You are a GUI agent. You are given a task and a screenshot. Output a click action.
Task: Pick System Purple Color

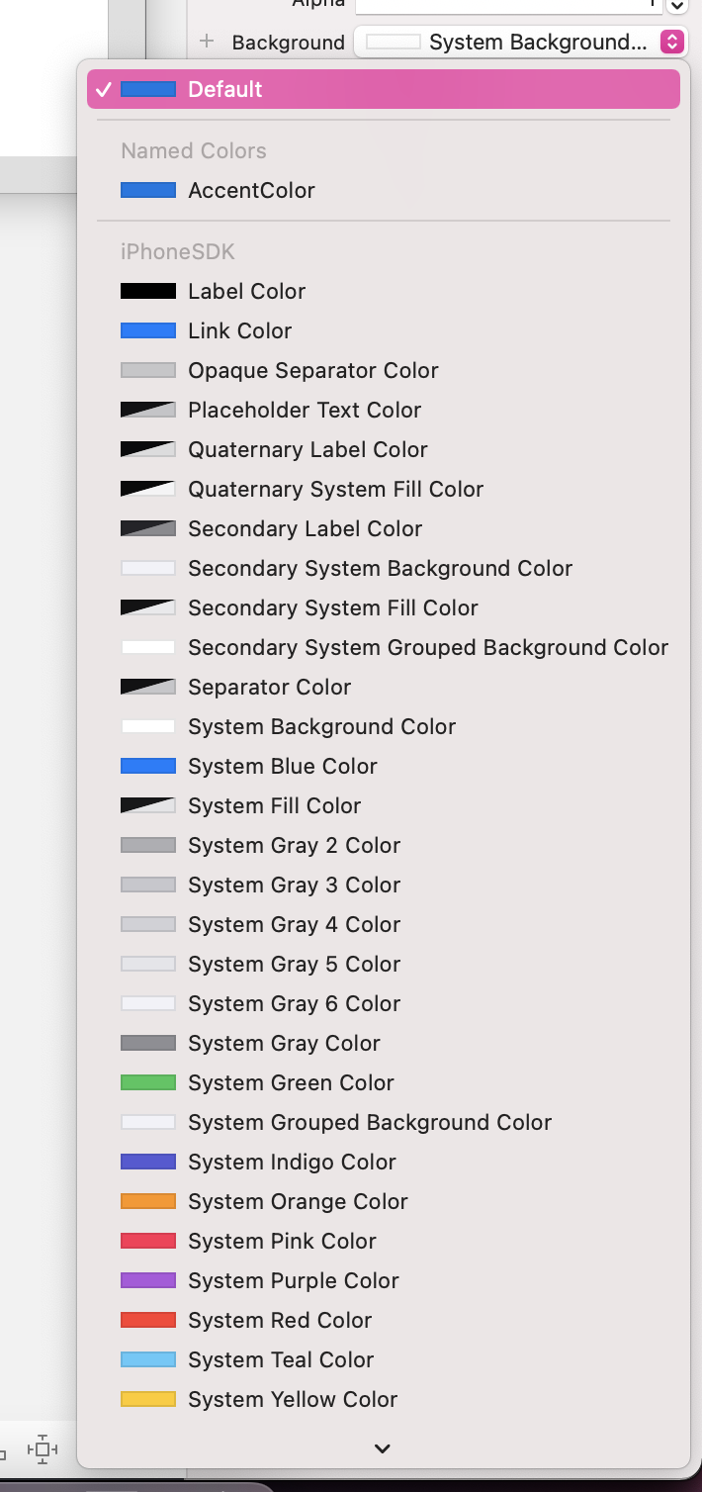click(384, 1280)
